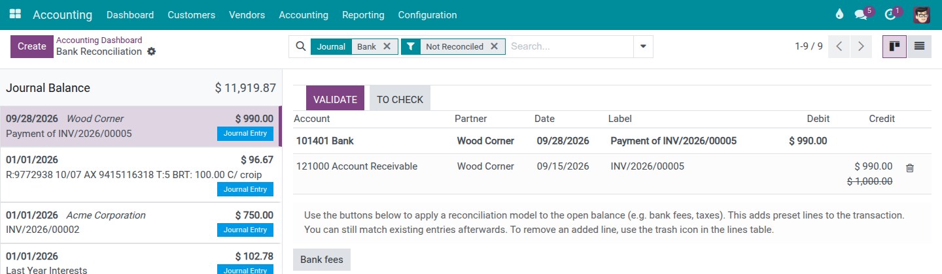Open Journal Entry for Acme Corporation line

(245, 230)
